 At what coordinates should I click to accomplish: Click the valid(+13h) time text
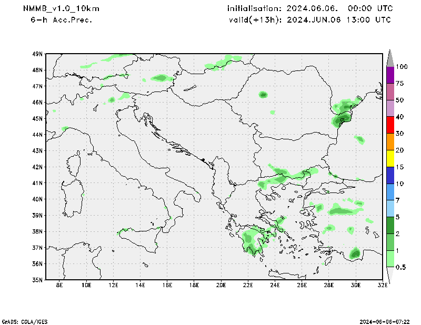[310, 20]
